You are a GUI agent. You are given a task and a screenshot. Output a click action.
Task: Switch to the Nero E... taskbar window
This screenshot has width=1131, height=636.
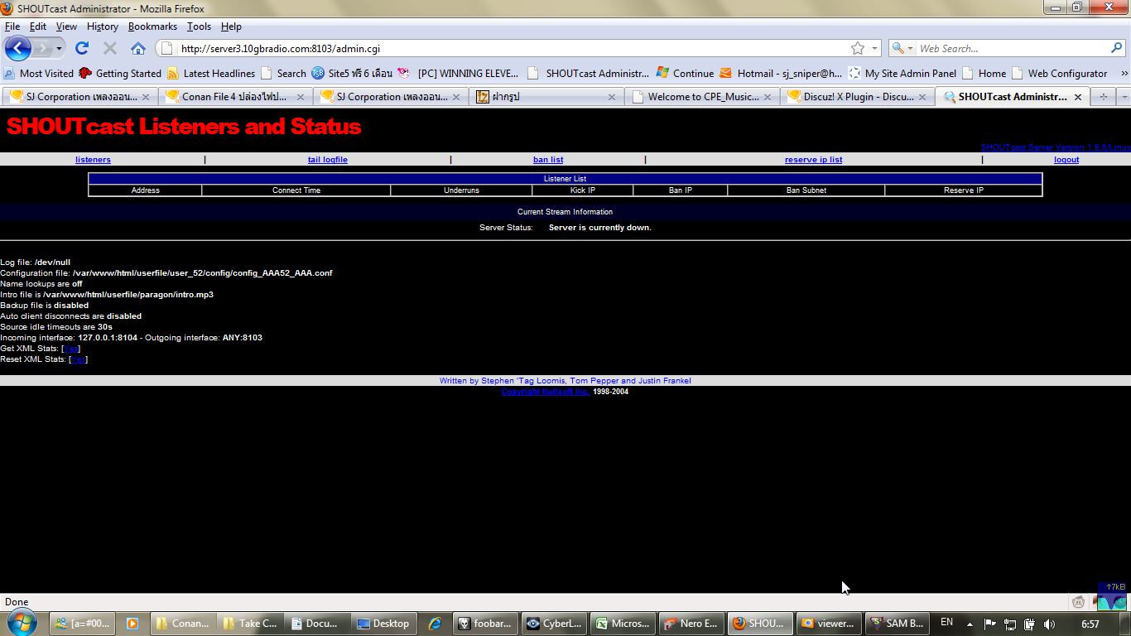click(691, 624)
